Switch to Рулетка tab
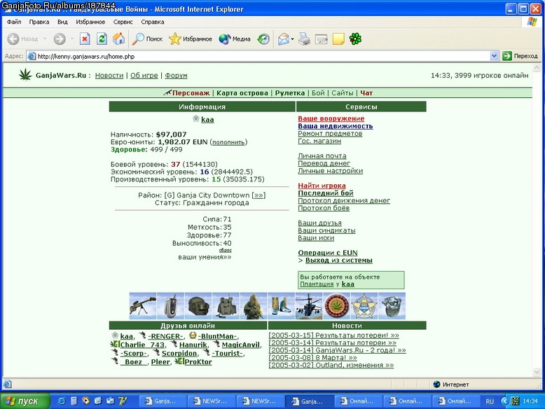This screenshot has width=545, height=409. [x=290, y=93]
